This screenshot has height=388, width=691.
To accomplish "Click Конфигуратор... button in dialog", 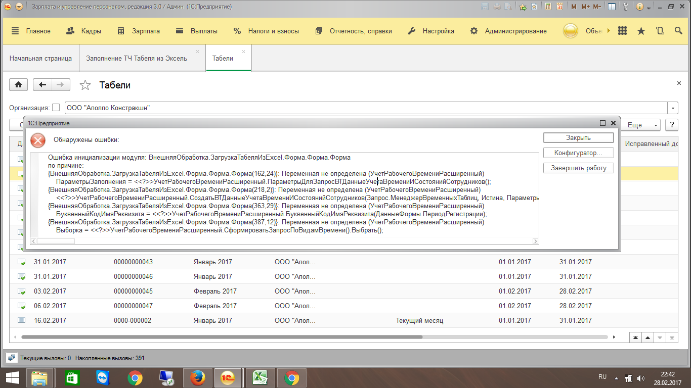I will click(x=579, y=153).
